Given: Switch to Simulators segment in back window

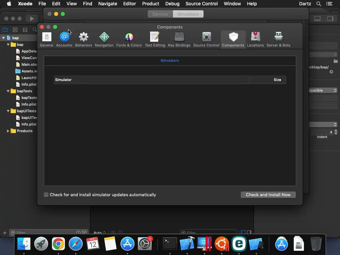Looking at the screenshot, I should click(188, 14).
